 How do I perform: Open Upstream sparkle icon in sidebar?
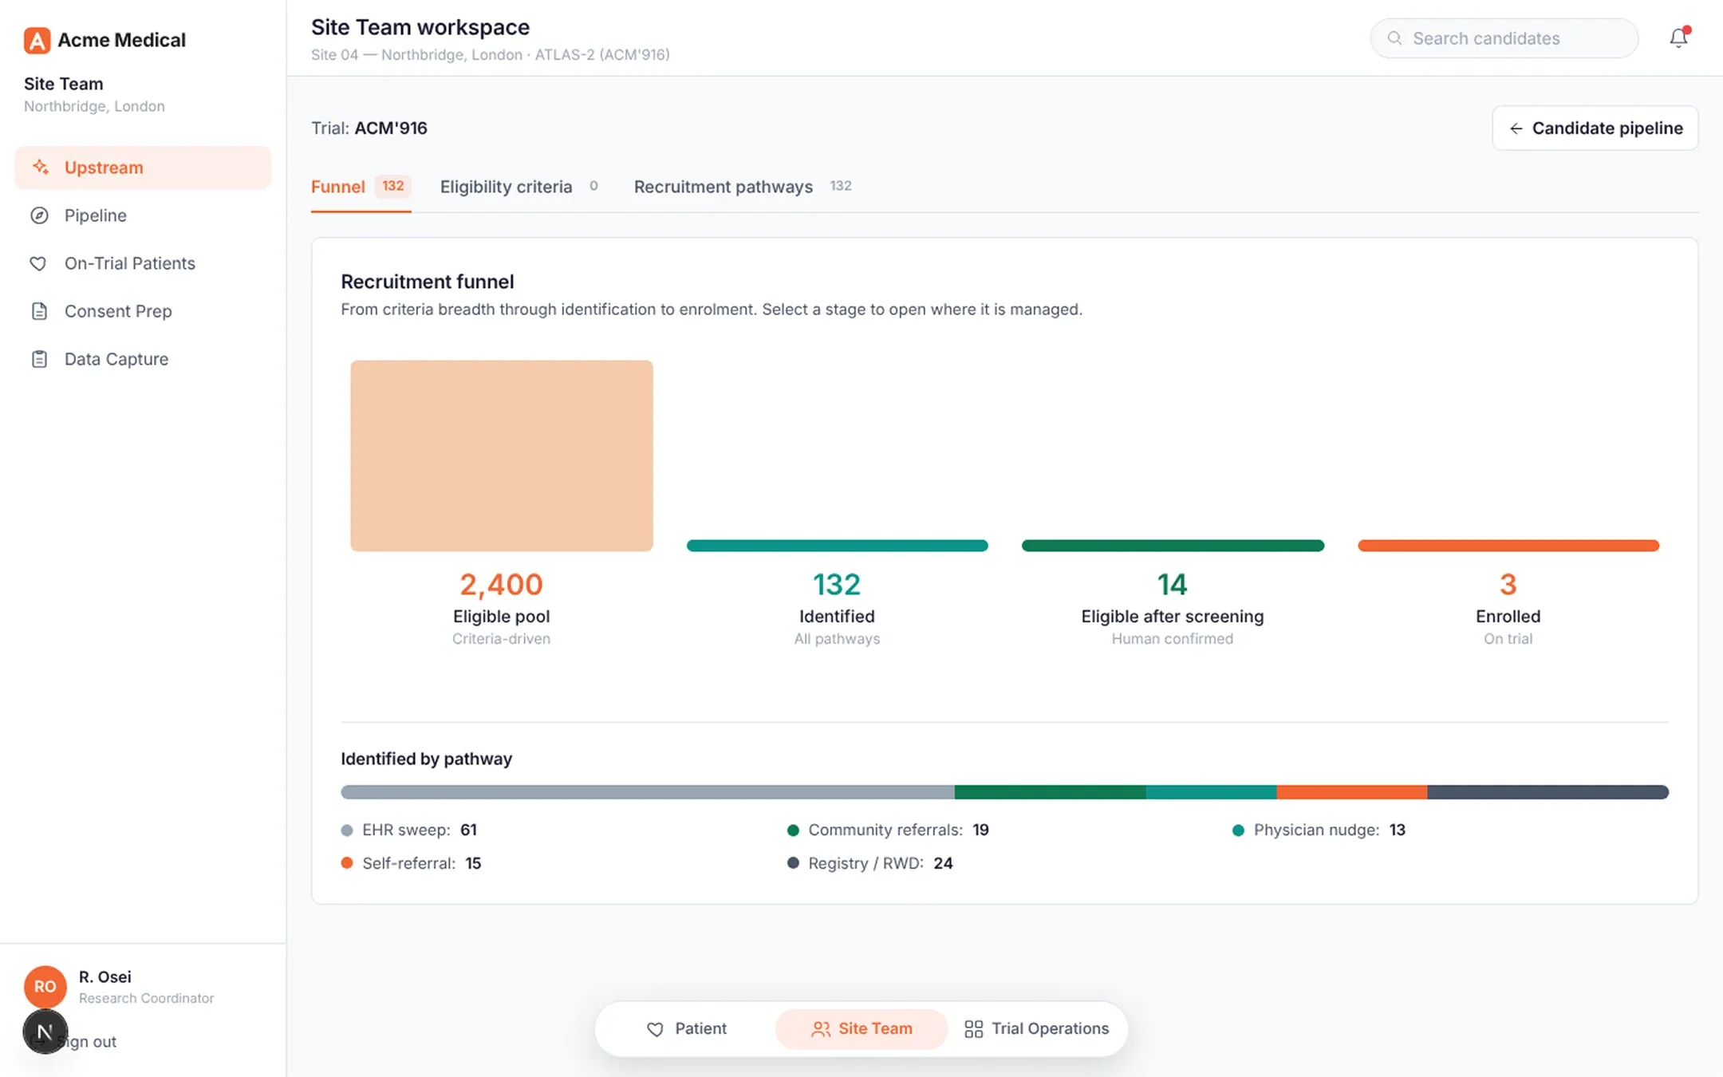(40, 167)
